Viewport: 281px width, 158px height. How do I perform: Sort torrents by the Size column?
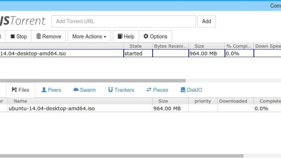pos(199,46)
